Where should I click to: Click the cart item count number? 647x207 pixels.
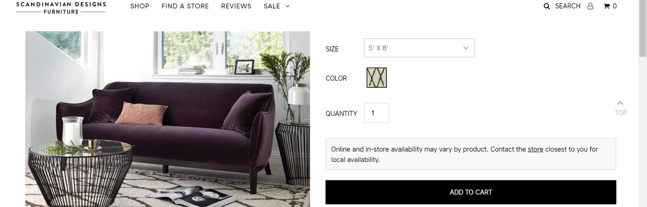click(x=615, y=6)
